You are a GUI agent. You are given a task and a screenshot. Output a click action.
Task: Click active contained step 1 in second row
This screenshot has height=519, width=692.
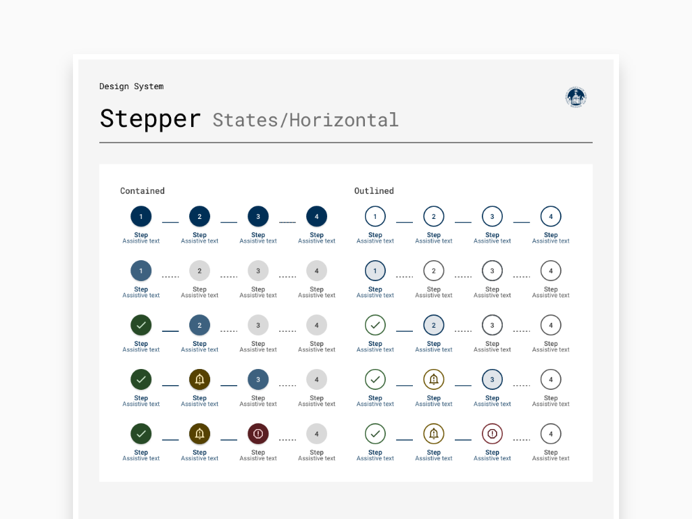(x=141, y=271)
